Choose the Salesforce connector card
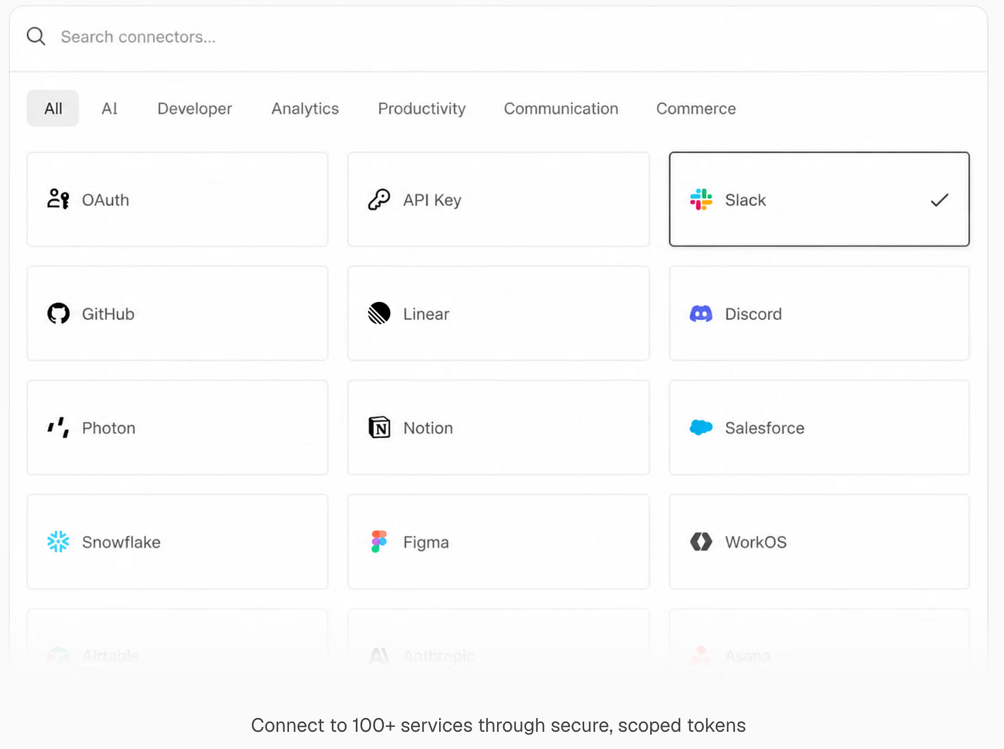The image size is (1004, 749). (819, 428)
